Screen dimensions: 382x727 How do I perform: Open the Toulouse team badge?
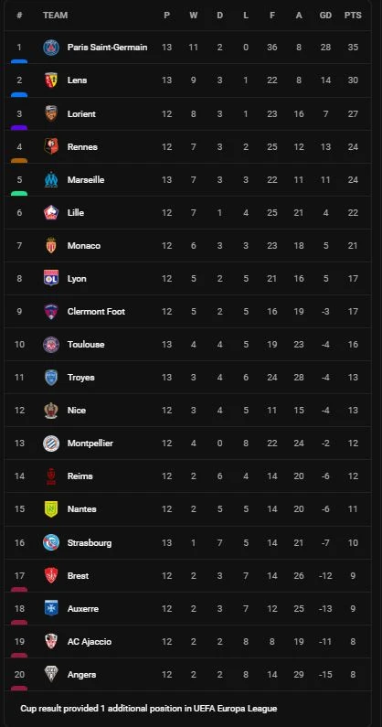[51, 345]
